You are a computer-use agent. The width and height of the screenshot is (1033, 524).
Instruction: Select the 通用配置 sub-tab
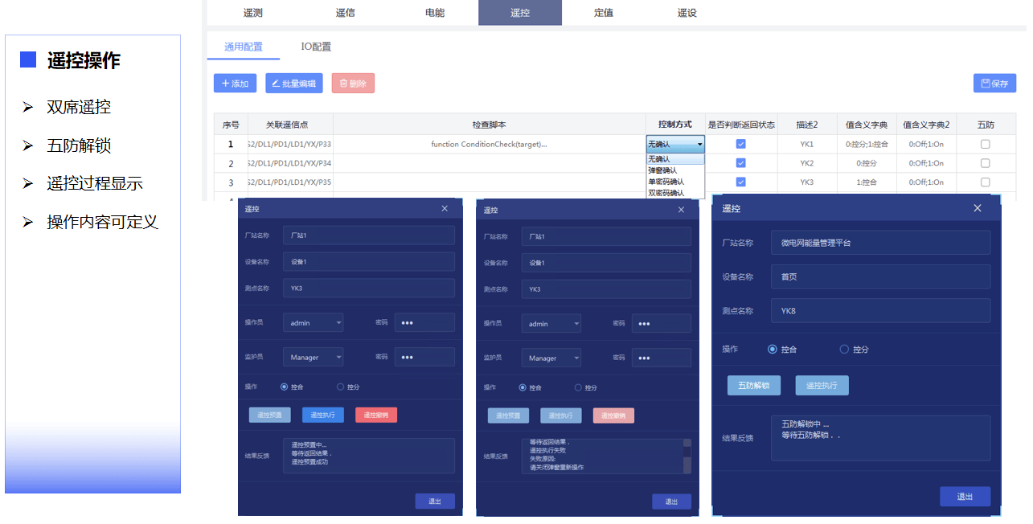tap(244, 47)
